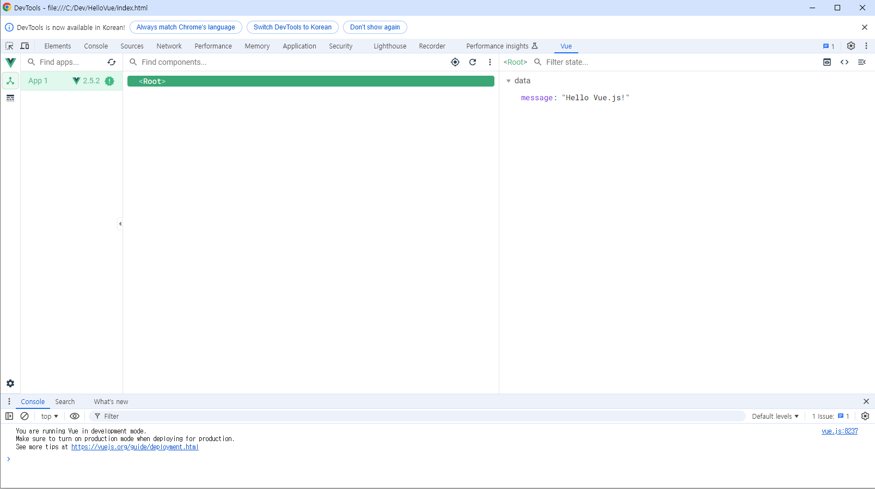Click Switch DevTools to Korean button
The image size is (875, 489).
tap(292, 27)
